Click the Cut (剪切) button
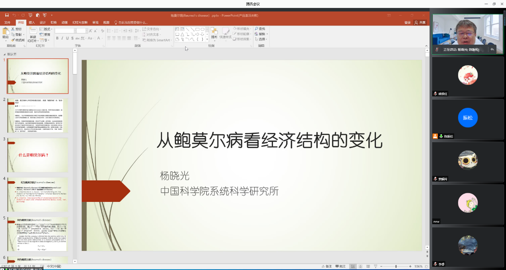The image size is (506, 270). 16,29
